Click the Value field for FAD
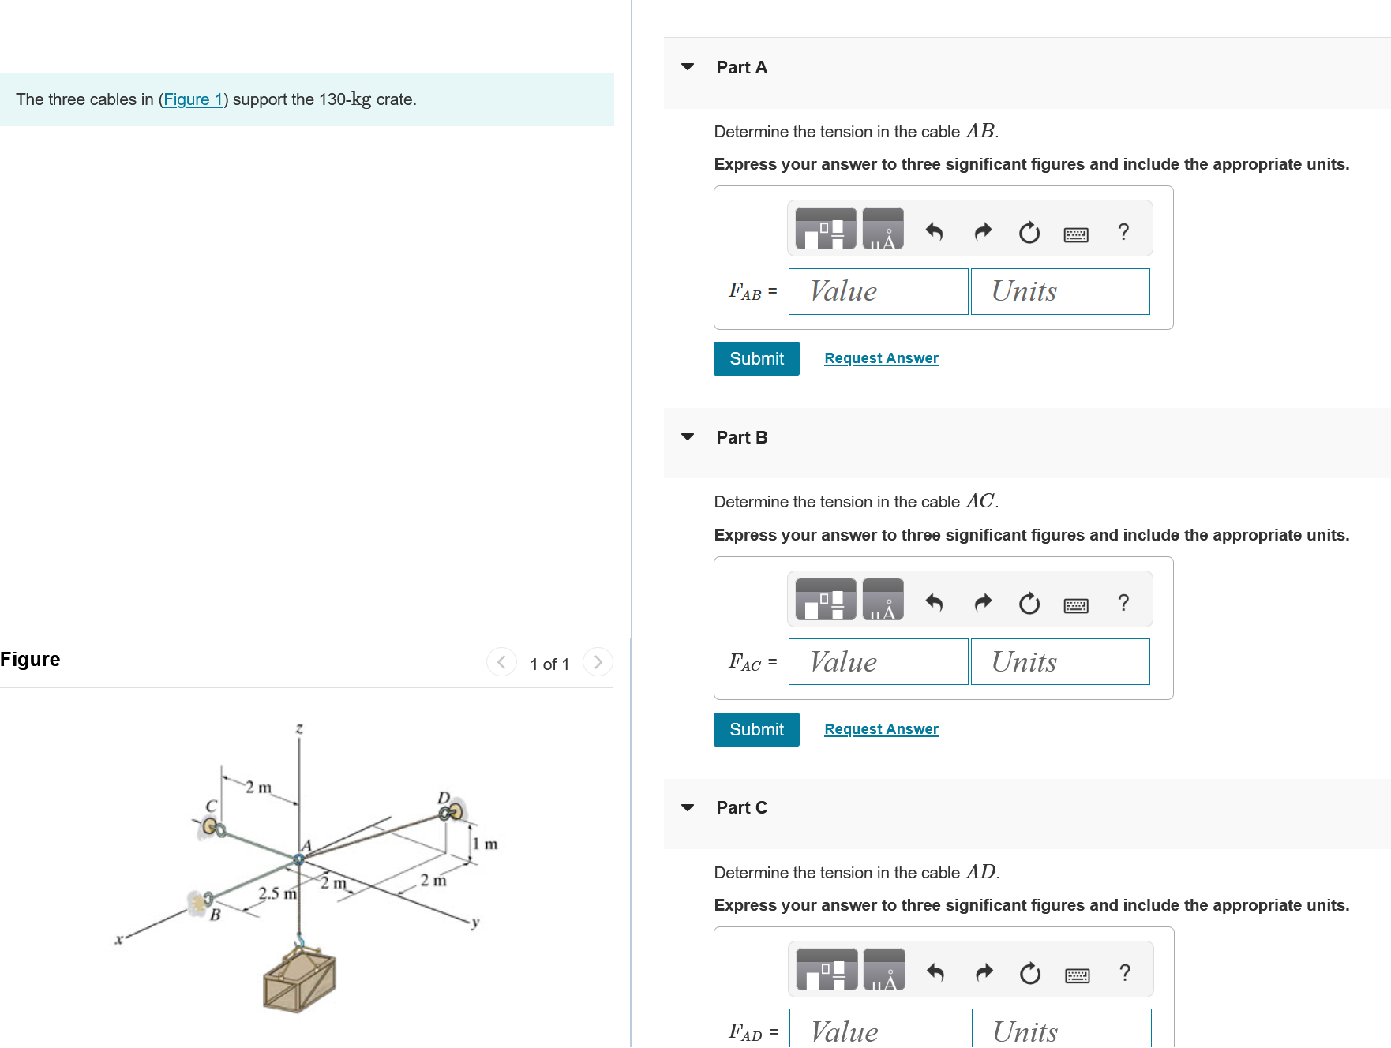The image size is (1391, 1048). (877, 1031)
